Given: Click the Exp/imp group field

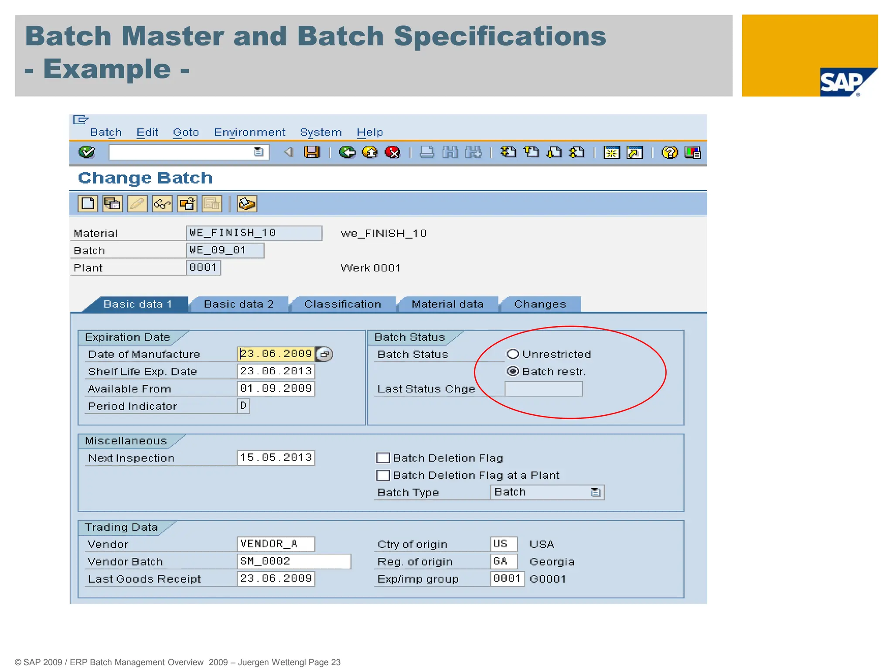Looking at the screenshot, I should (508, 579).
